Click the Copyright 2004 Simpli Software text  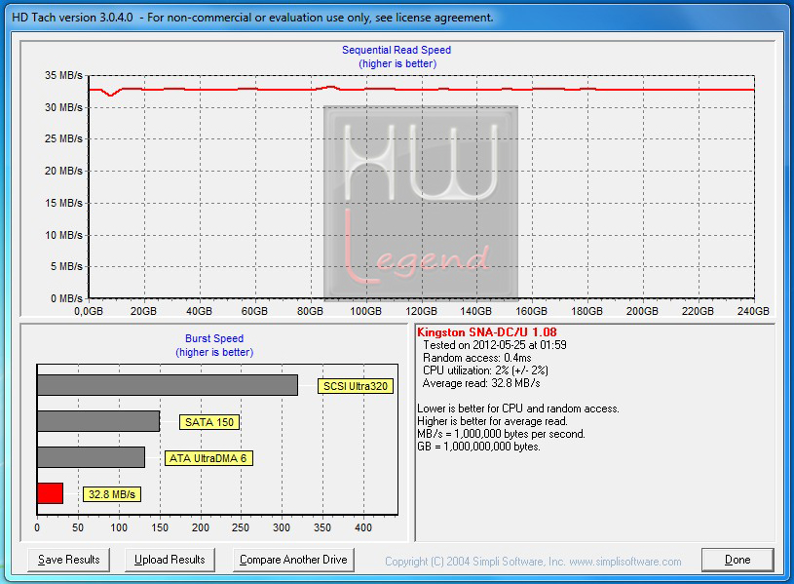[x=533, y=562]
